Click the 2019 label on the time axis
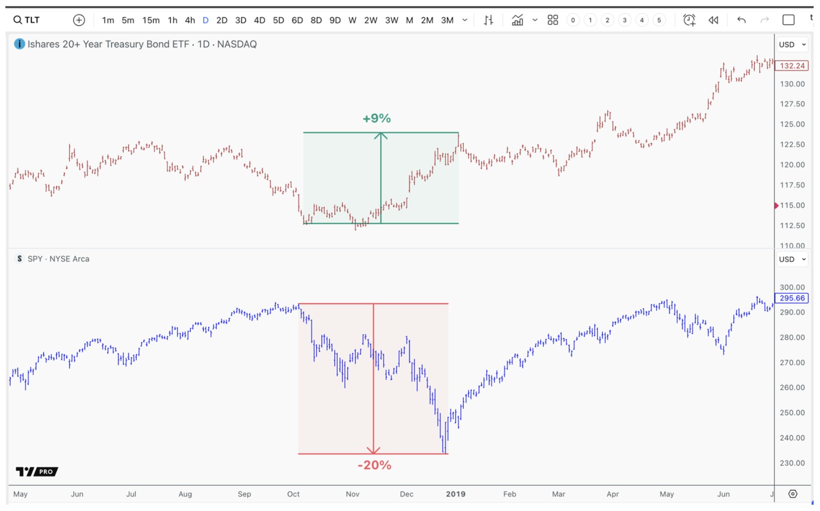The width and height of the screenshot is (820, 511). coord(456,494)
